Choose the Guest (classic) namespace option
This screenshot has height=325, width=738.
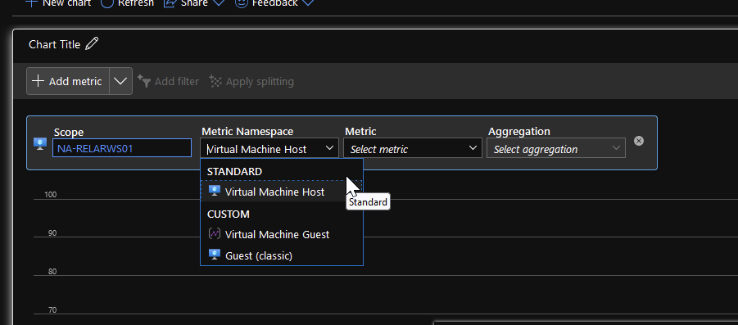282,255
